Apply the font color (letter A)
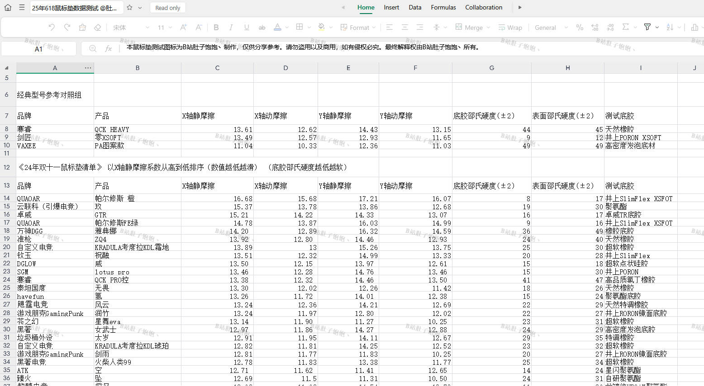704x386 pixels. point(278,28)
